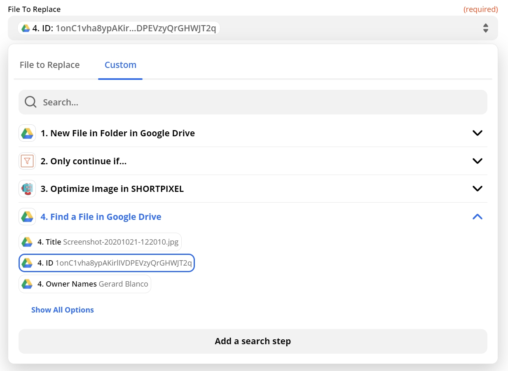Expand Optimize Image in SHORTPIXEL chevron
The height and width of the screenshot is (371, 508).
pyautogui.click(x=477, y=189)
